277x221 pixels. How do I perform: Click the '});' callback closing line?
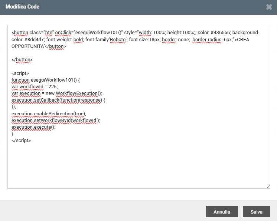[14, 107]
